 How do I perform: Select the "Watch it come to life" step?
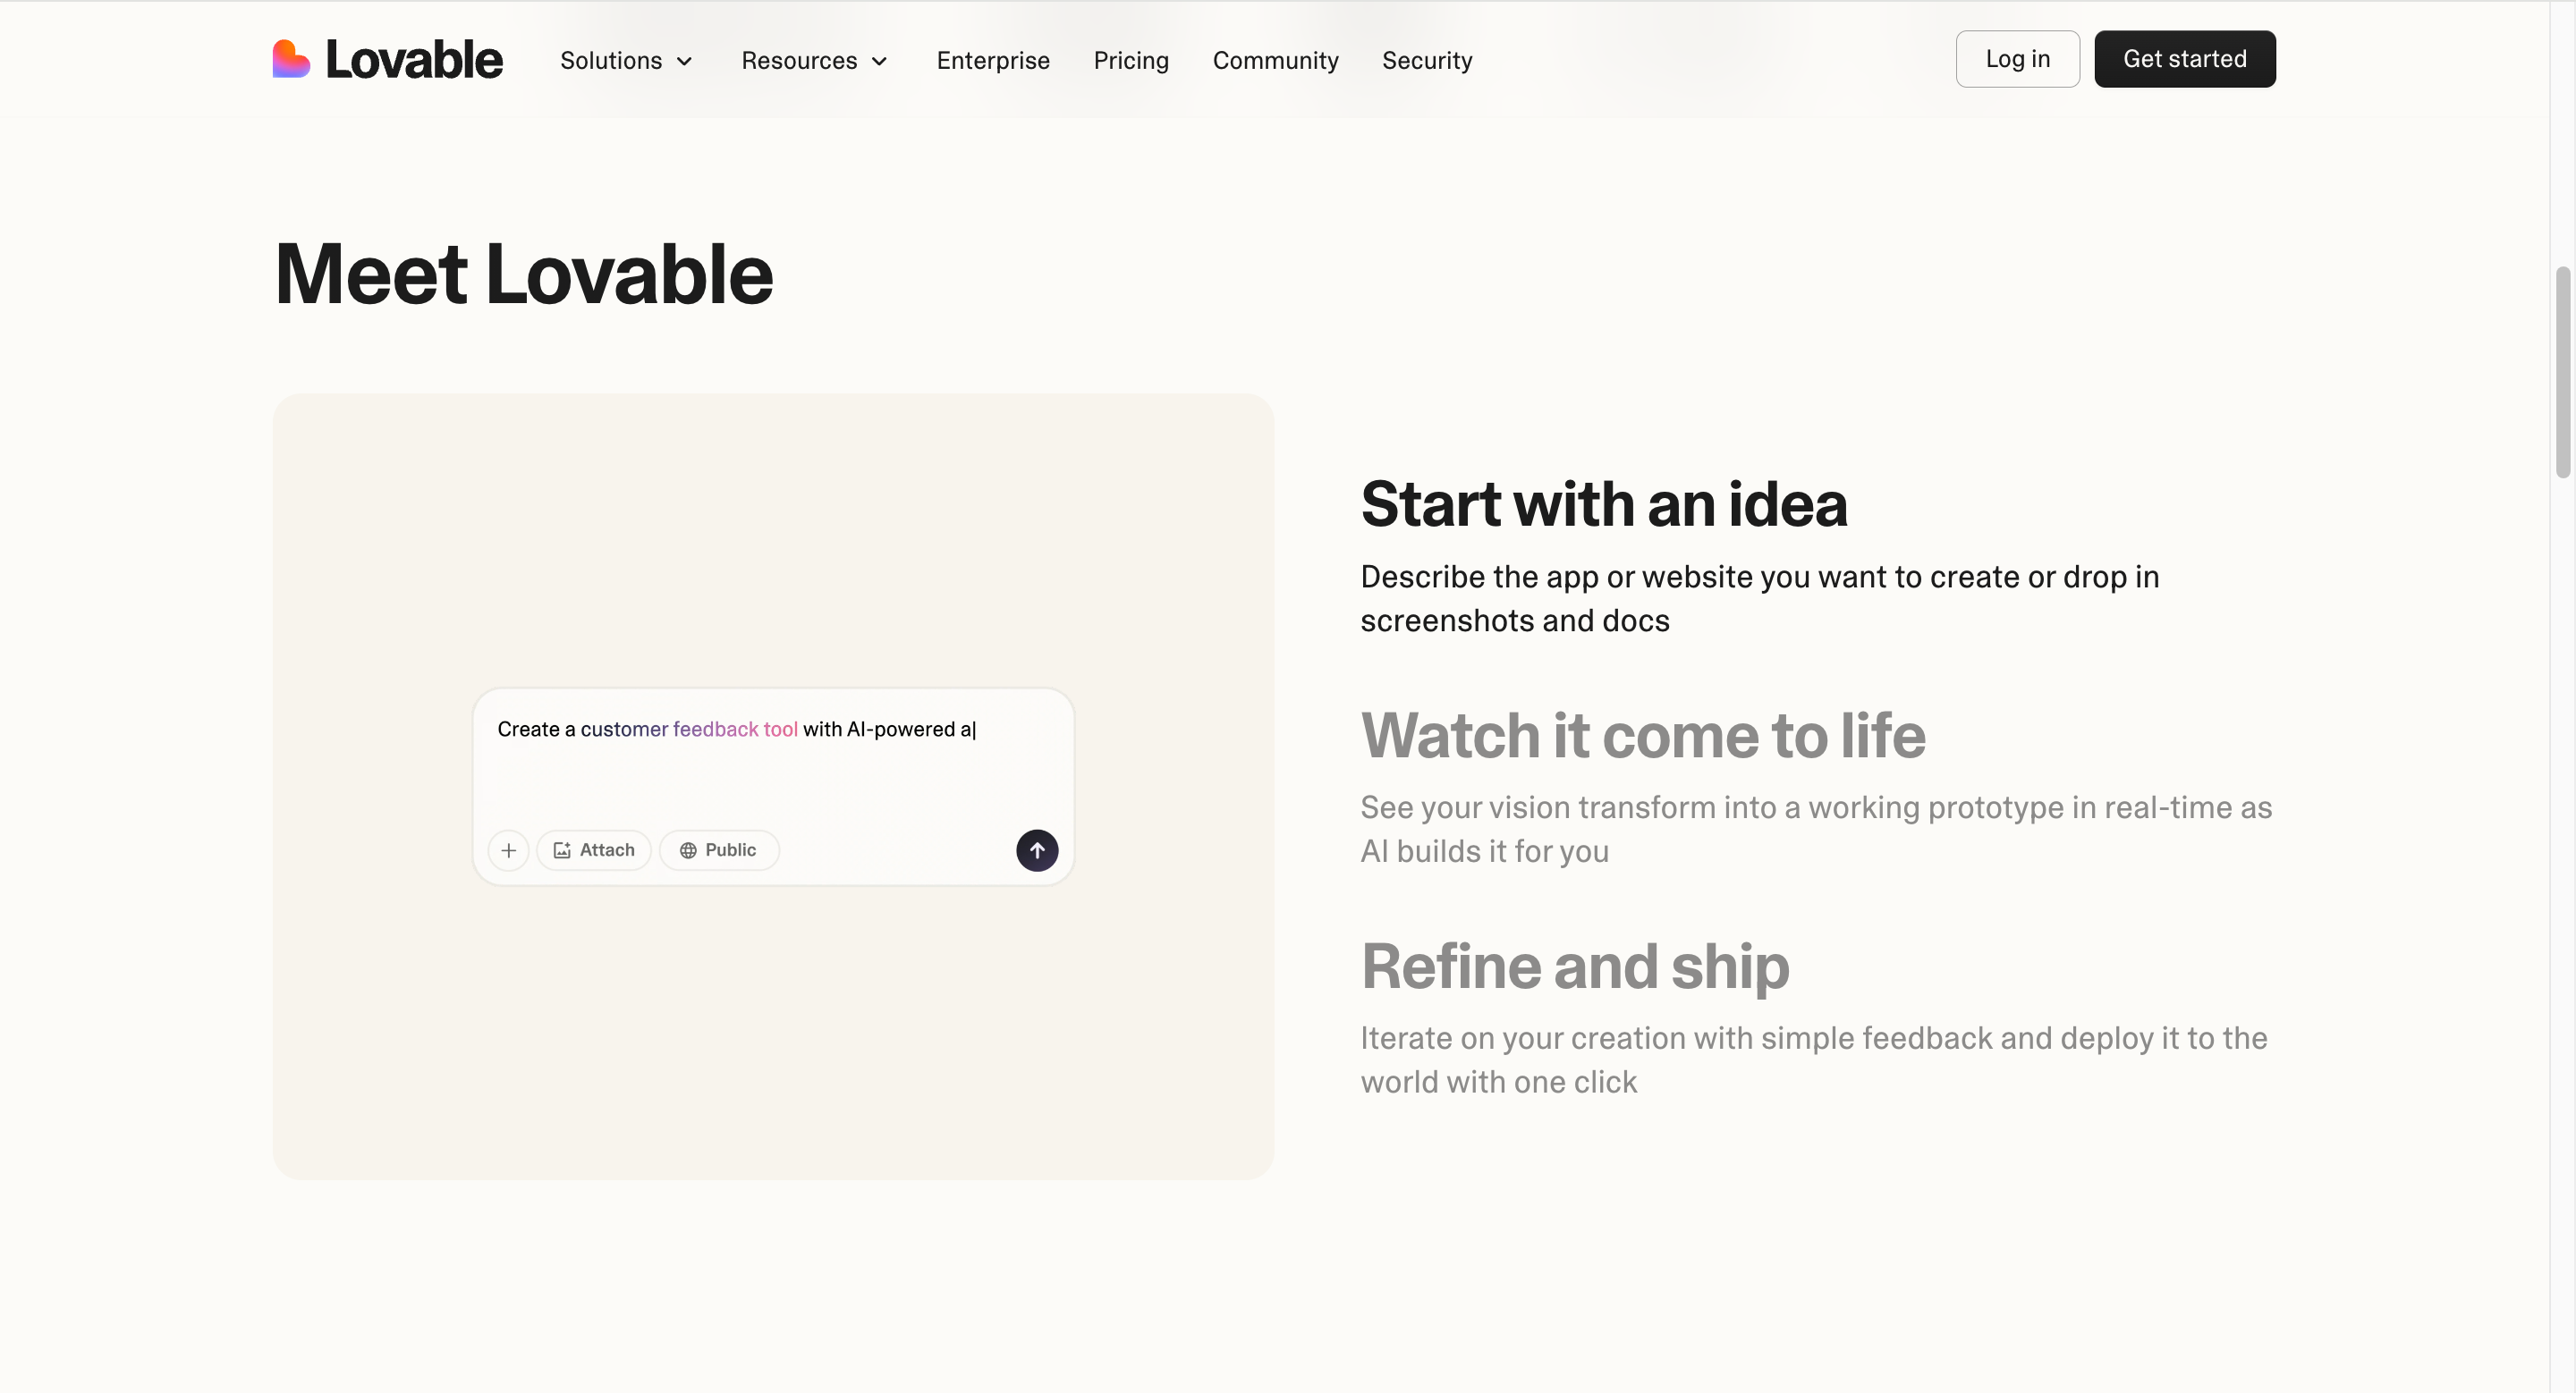1643,736
